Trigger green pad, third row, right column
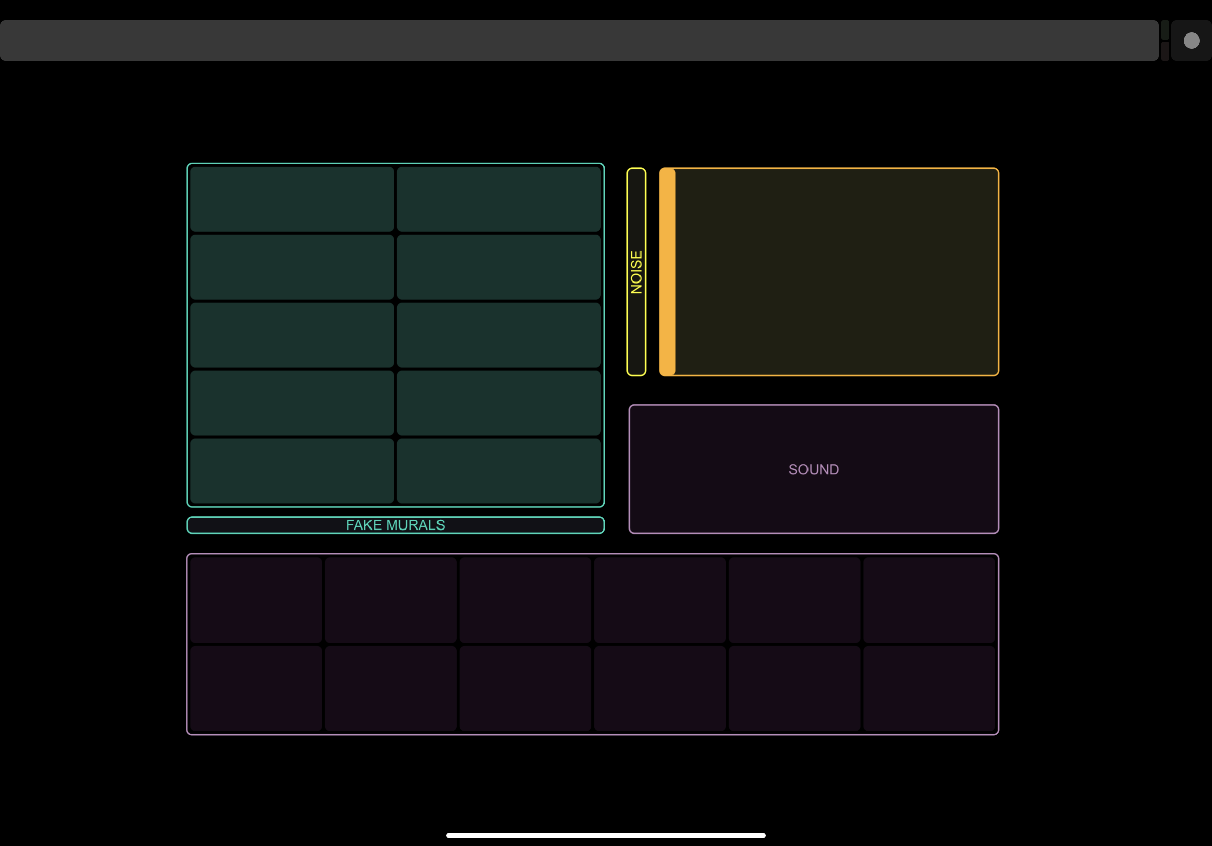 (x=499, y=335)
